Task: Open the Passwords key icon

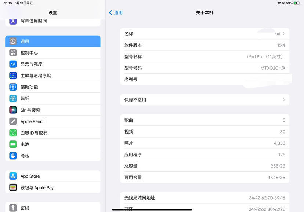Action: pyautogui.click(x=13, y=208)
